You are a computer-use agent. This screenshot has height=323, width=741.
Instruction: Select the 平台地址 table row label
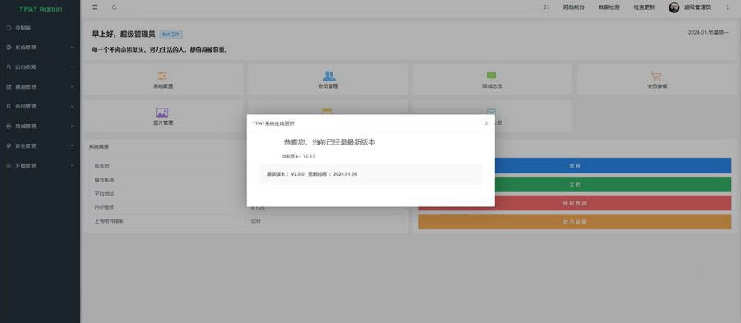[x=104, y=194]
